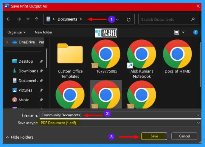Expand the OneDrive tree node

pyautogui.click(x=7, y=42)
